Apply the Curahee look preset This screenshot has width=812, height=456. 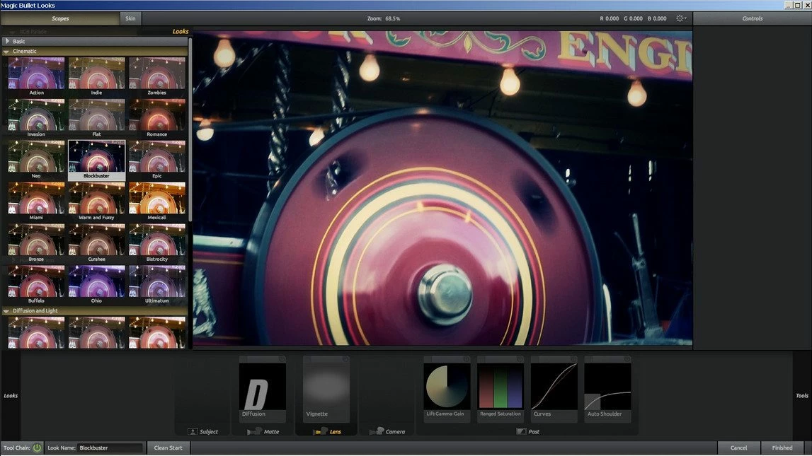[x=96, y=243]
